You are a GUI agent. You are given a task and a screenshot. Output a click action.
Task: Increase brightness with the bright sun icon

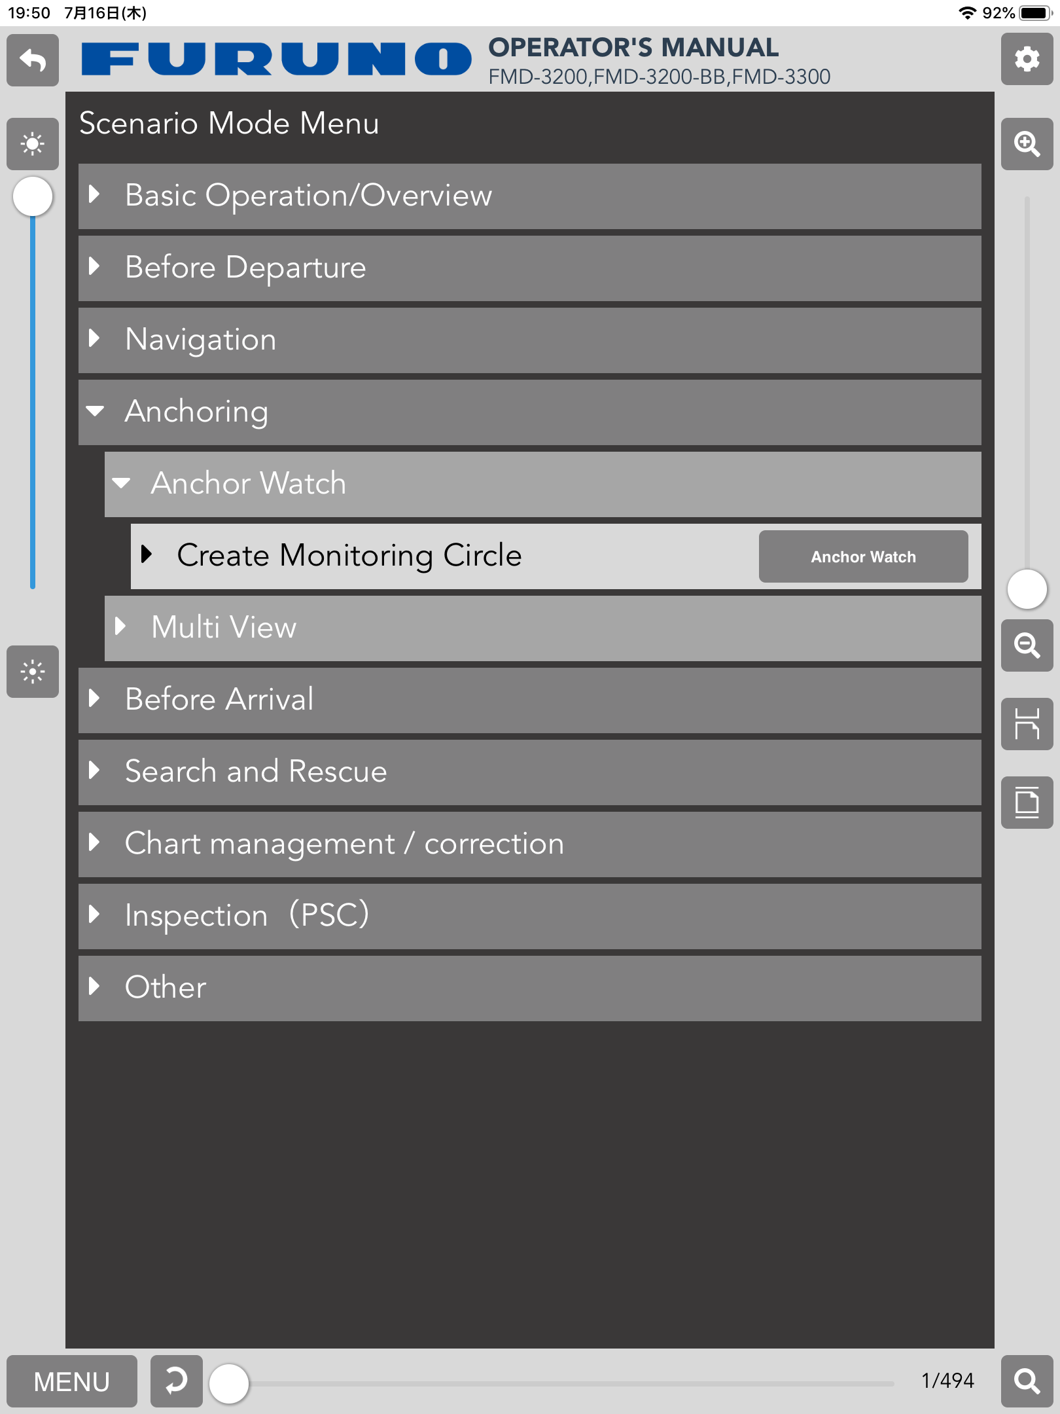tap(33, 144)
